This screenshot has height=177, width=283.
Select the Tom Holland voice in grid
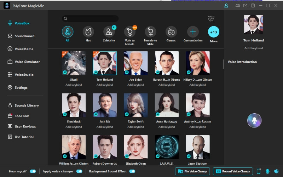pos(105,63)
